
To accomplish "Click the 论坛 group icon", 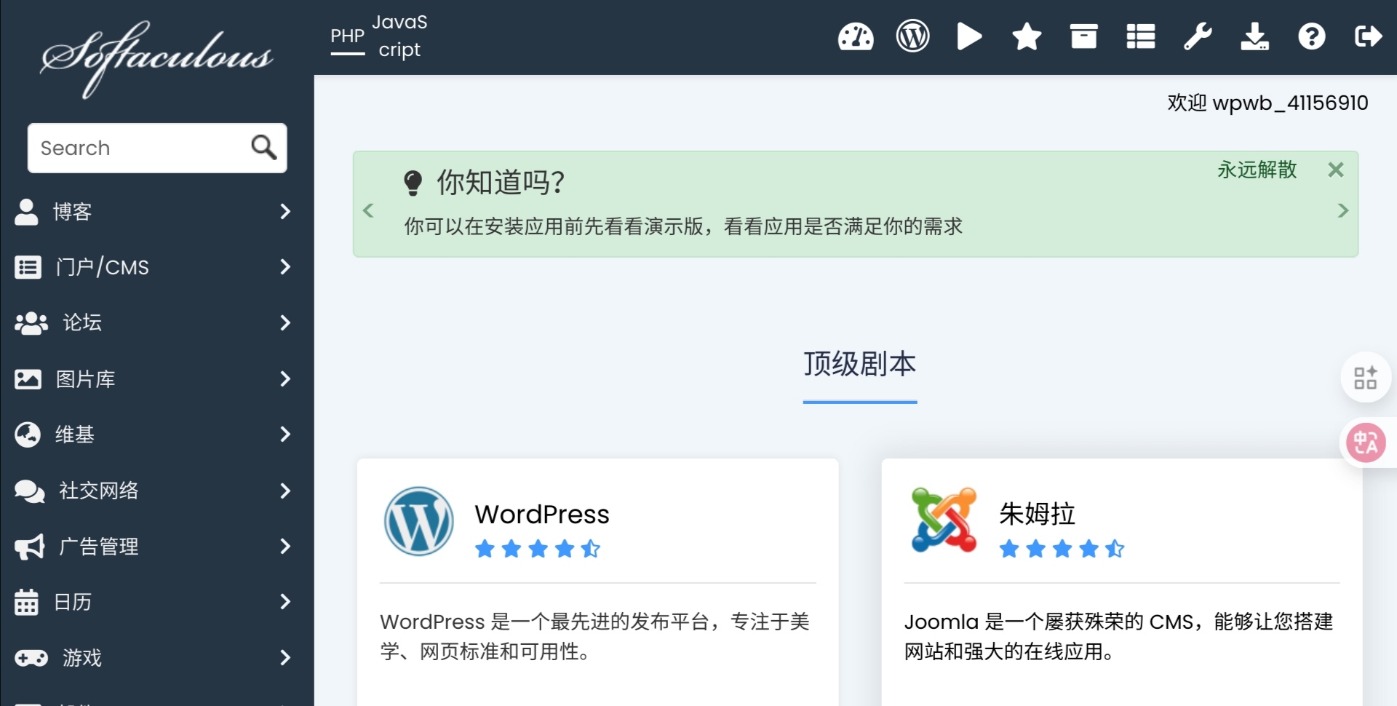I will coord(31,323).
